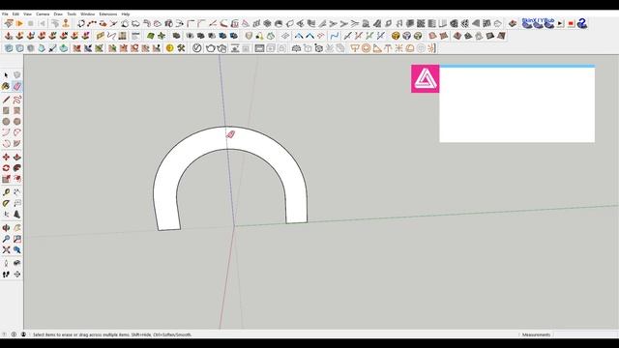The width and height of the screenshot is (619, 348).
Task: Click the crossed hammer tools icon
Action: tap(181, 48)
